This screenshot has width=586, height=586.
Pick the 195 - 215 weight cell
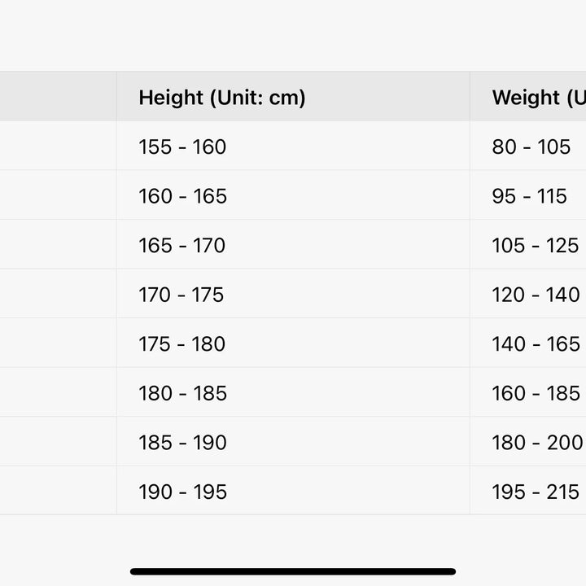(x=536, y=492)
